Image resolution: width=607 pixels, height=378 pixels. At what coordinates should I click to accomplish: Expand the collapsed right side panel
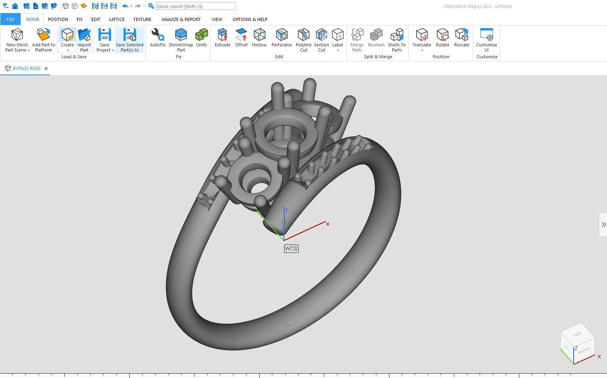603,225
